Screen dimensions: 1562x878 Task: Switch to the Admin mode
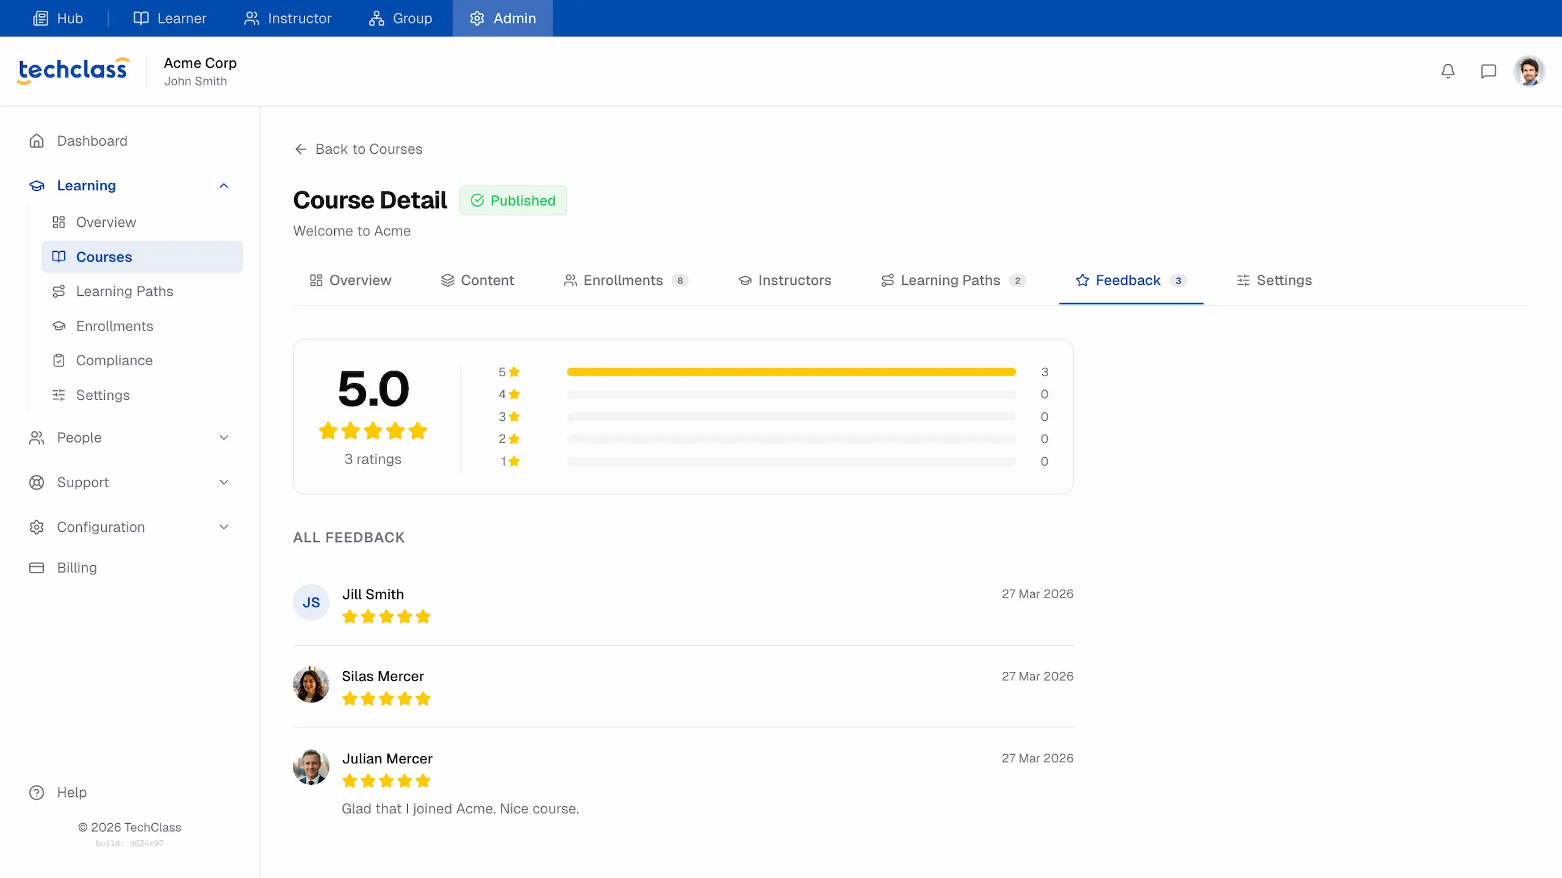pos(502,18)
